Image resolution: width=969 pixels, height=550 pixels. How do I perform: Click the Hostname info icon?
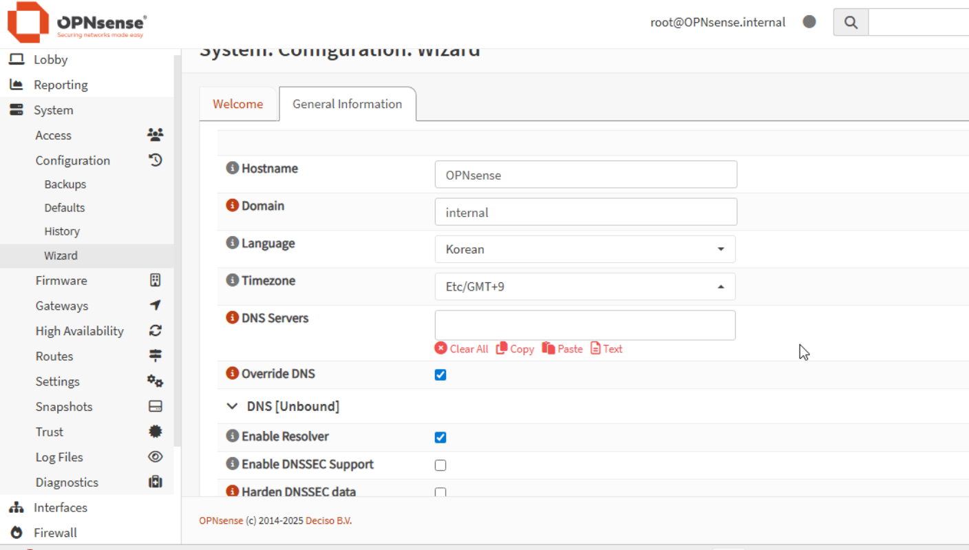pyautogui.click(x=233, y=168)
